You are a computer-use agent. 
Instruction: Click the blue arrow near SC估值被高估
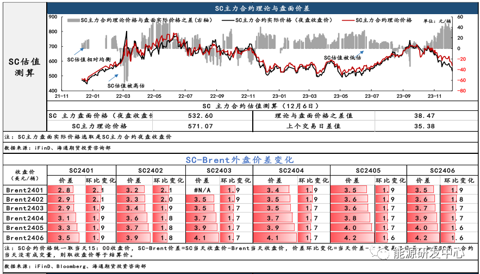click(x=113, y=78)
